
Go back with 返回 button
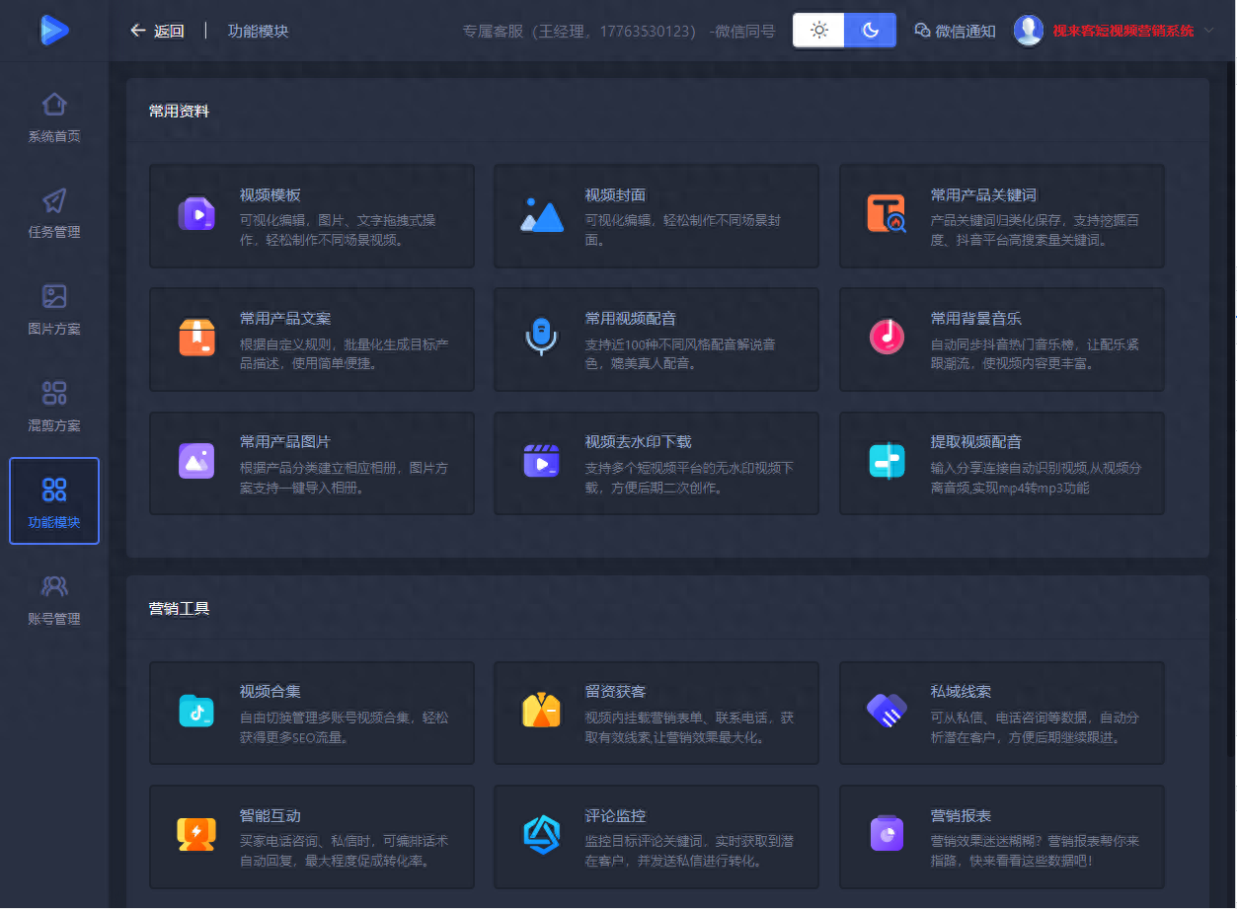click(157, 31)
